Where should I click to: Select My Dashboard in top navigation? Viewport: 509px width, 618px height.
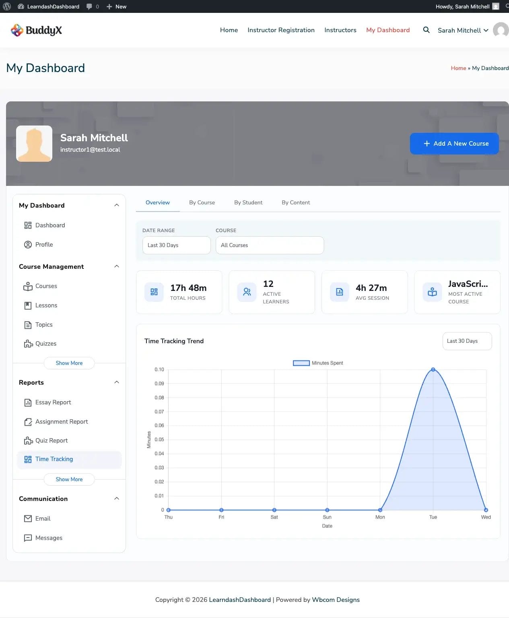point(388,30)
